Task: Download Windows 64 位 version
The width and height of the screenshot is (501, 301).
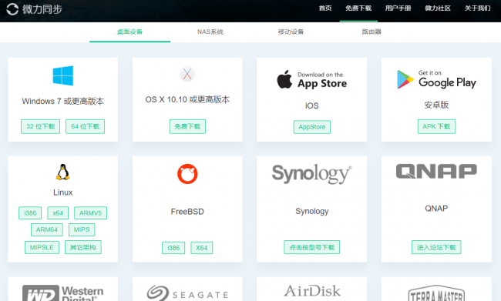Action: click(86, 126)
